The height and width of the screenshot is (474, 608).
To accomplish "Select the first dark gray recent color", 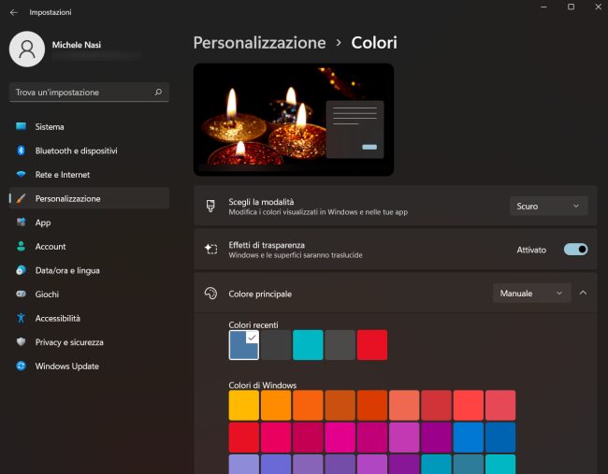I will 276,345.
